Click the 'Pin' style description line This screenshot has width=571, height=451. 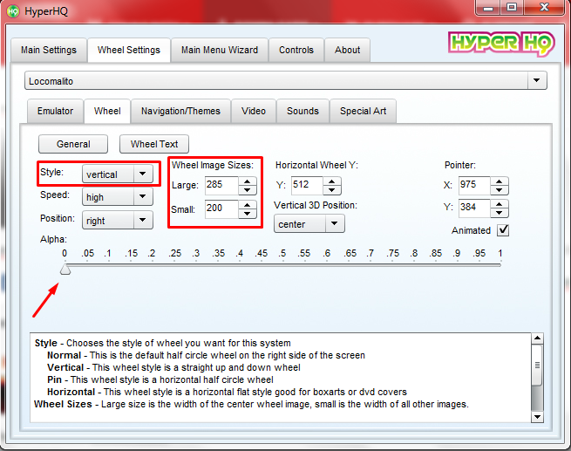160,380
